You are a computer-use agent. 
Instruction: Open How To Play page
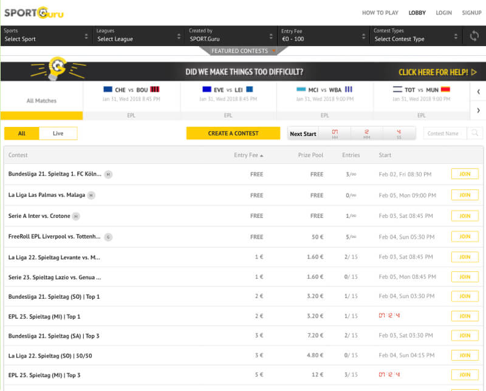click(x=380, y=13)
